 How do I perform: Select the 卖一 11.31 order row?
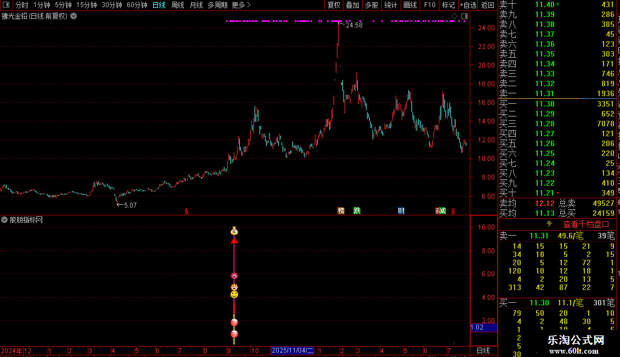point(557,93)
